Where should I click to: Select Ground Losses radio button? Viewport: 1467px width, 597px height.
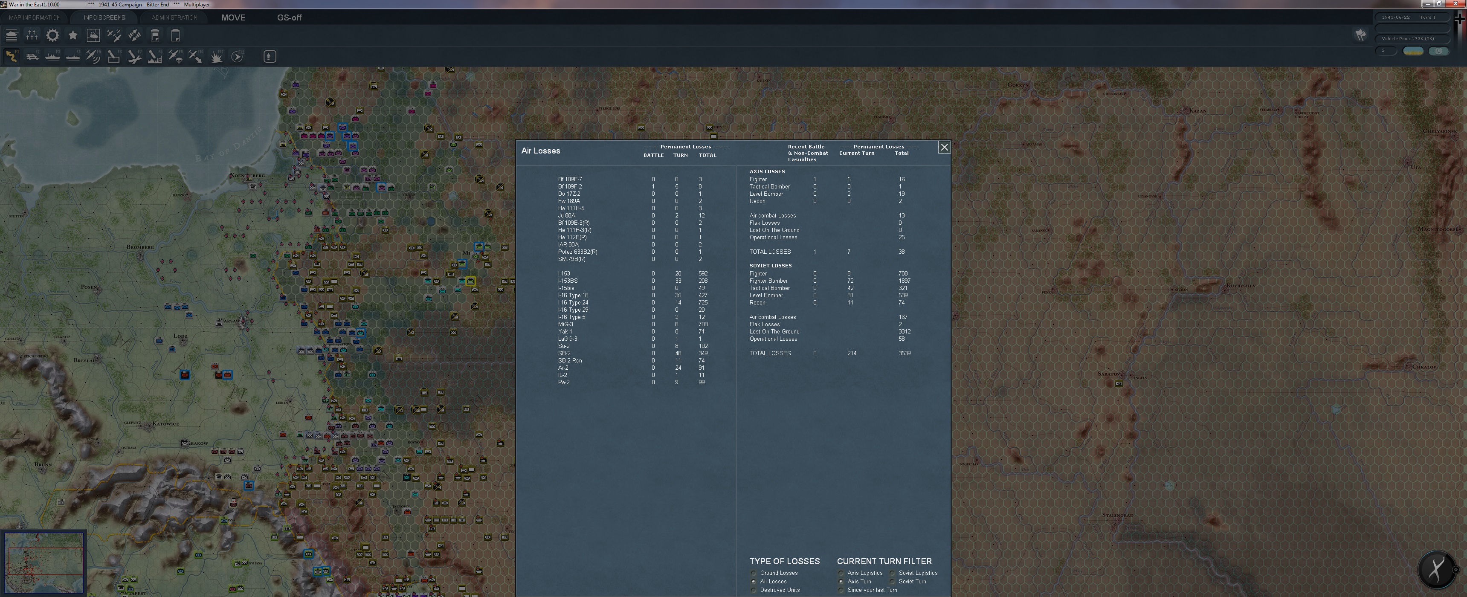[754, 573]
